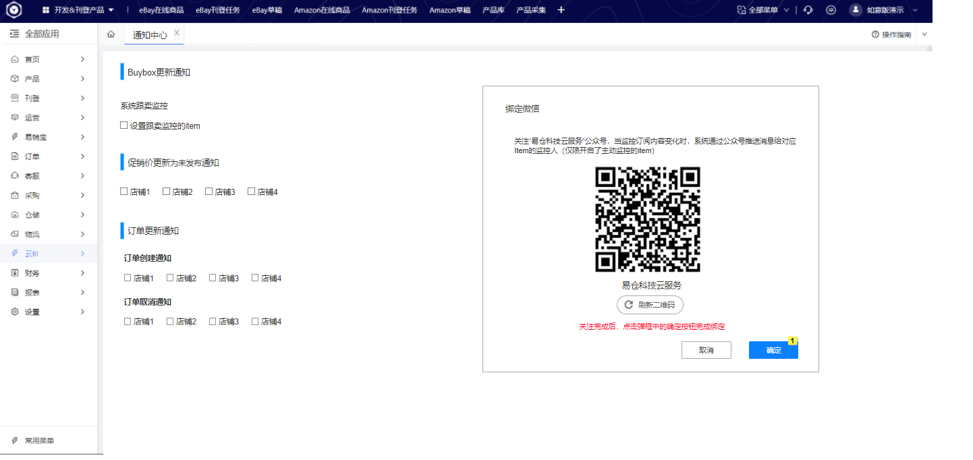Click the 报表 icon in sidebar
Screen dimensions: 973x460
point(15,293)
